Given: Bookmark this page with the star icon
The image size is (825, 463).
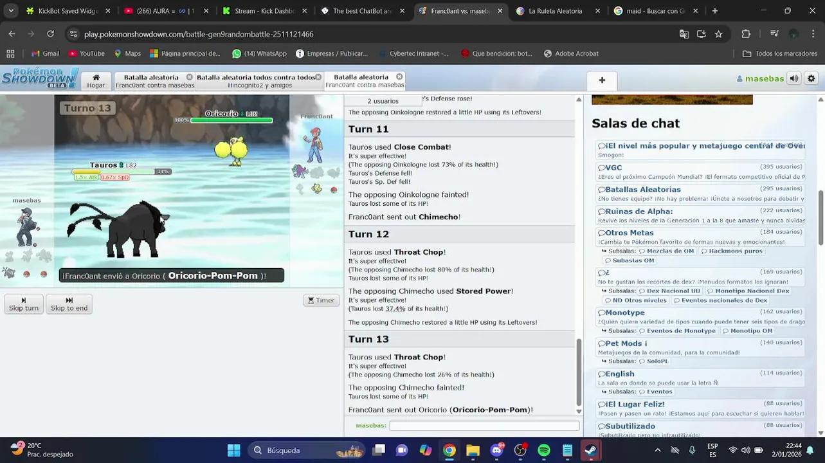Looking at the screenshot, I should click(x=718, y=34).
